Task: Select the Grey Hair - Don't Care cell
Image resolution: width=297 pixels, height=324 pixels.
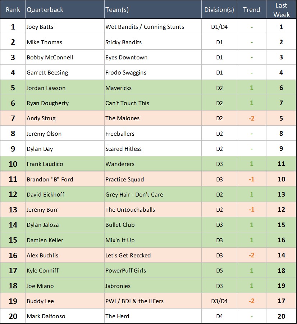Action: pyautogui.click(x=134, y=194)
